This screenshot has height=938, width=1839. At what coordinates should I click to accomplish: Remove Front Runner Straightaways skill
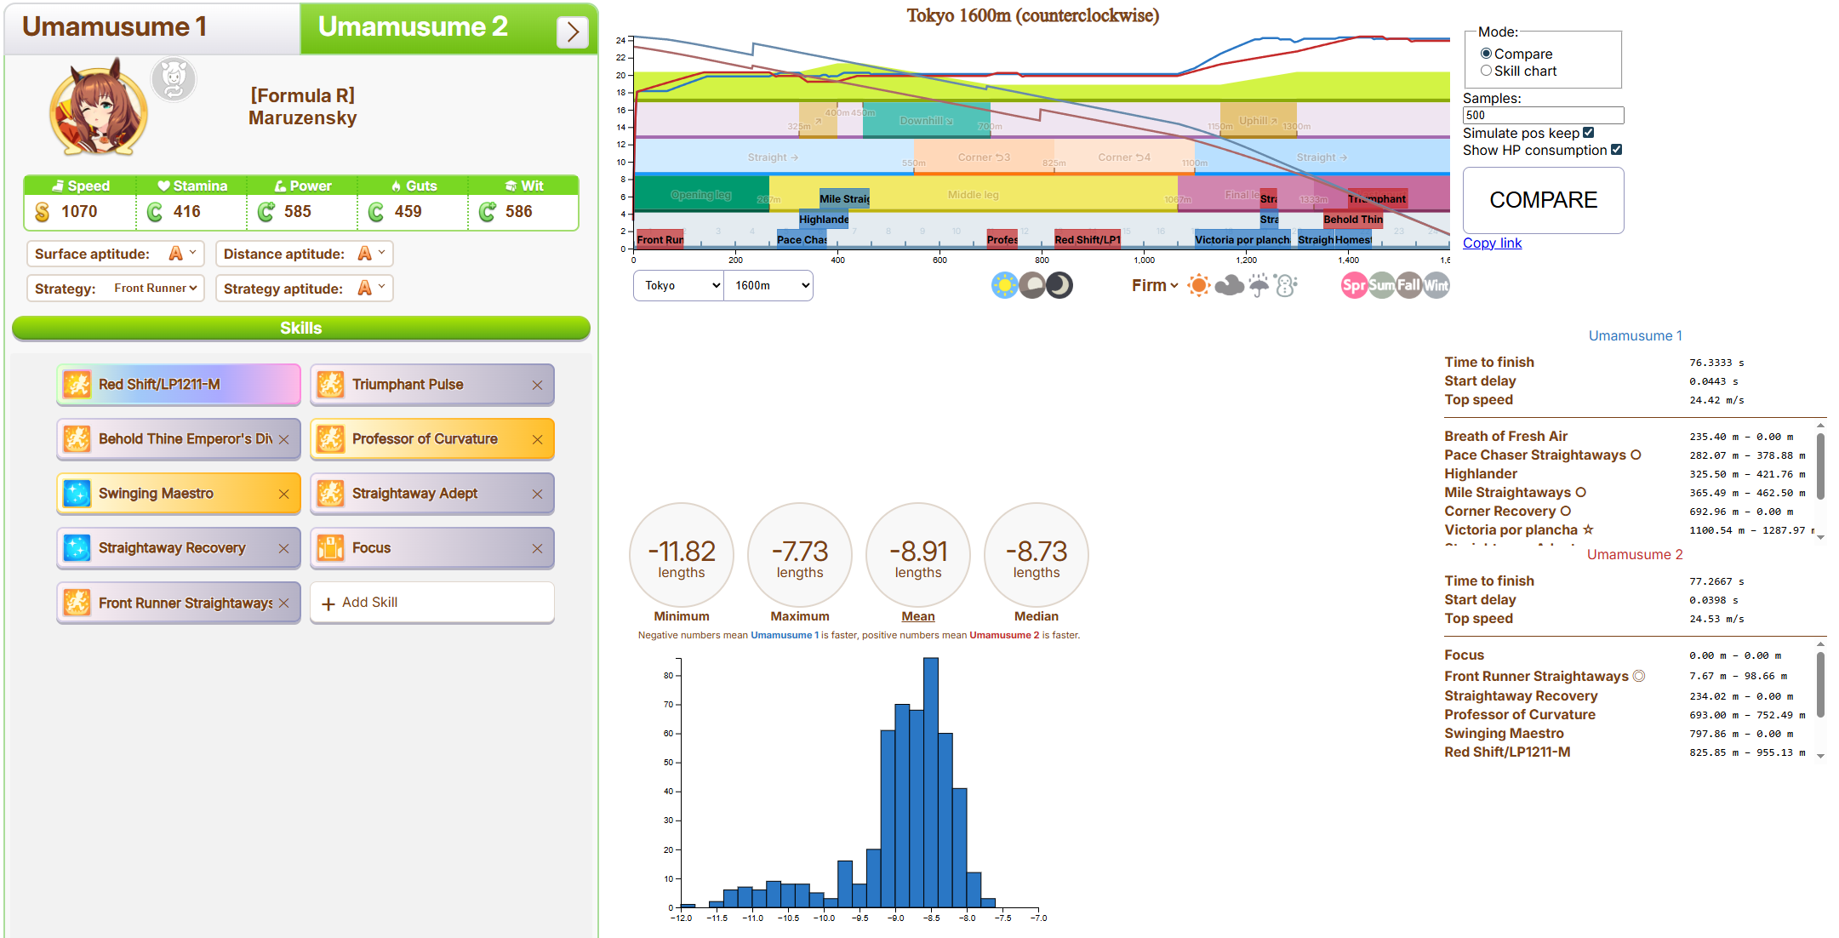click(283, 603)
